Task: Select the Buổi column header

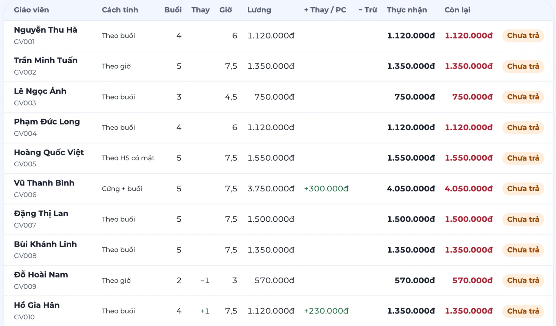Action: pyautogui.click(x=173, y=10)
